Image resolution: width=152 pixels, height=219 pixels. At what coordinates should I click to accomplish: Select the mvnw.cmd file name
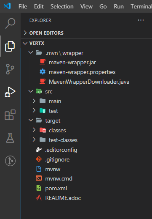tap(59, 178)
